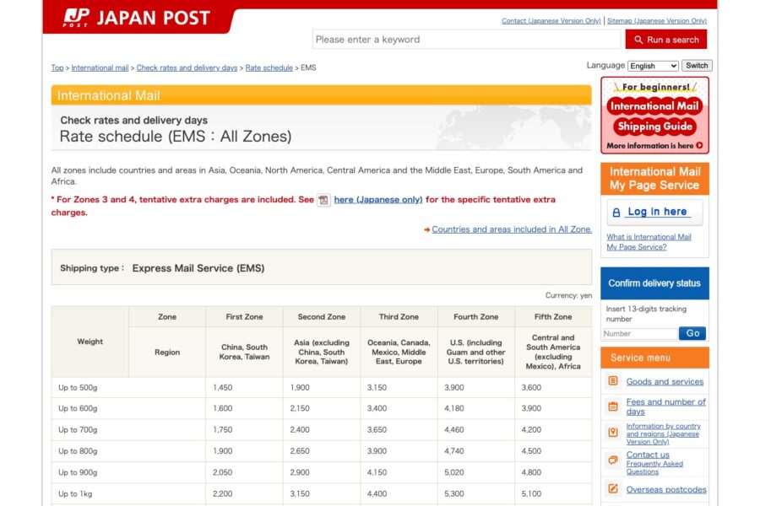Click the Information by country map pin icon
Screen dimensions: 760x506
[x=613, y=433]
